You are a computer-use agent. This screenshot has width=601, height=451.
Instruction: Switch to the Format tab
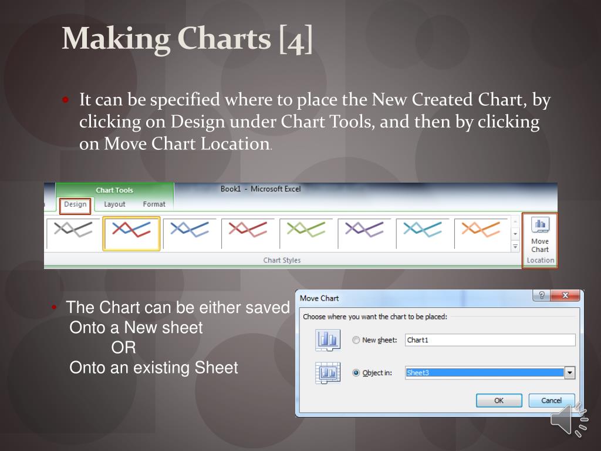point(154,204)
